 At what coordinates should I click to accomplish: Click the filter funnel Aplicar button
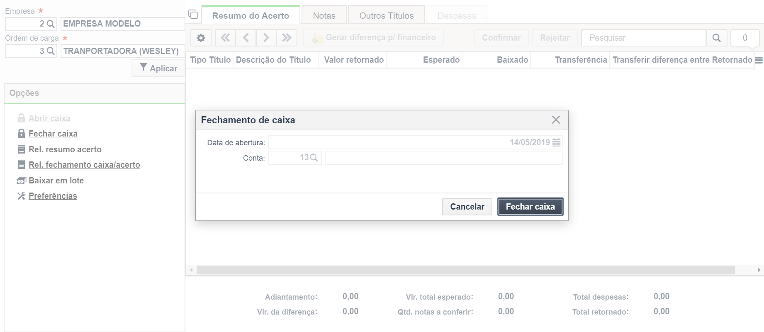click(x=158, y=68)
